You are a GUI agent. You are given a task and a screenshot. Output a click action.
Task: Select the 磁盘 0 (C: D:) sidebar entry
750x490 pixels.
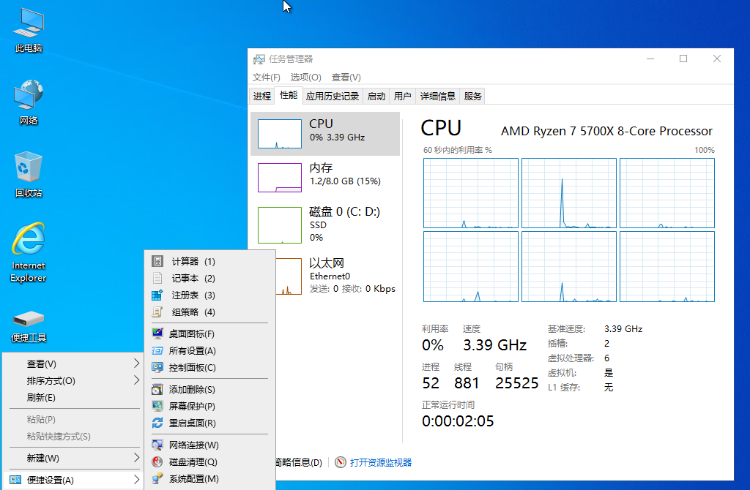[x=325, y=225]
